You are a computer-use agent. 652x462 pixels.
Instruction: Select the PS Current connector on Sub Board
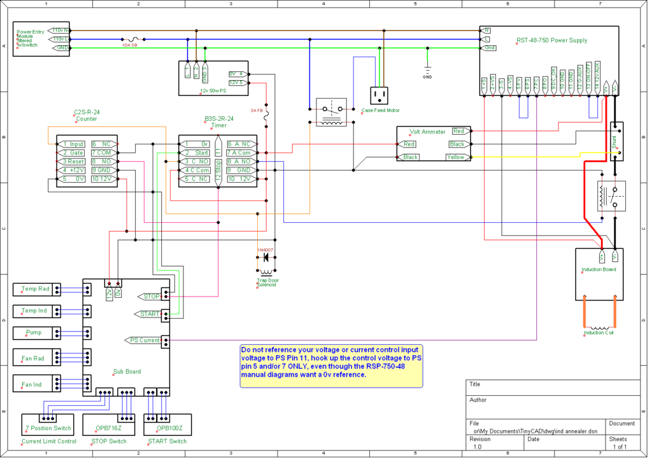143,340
